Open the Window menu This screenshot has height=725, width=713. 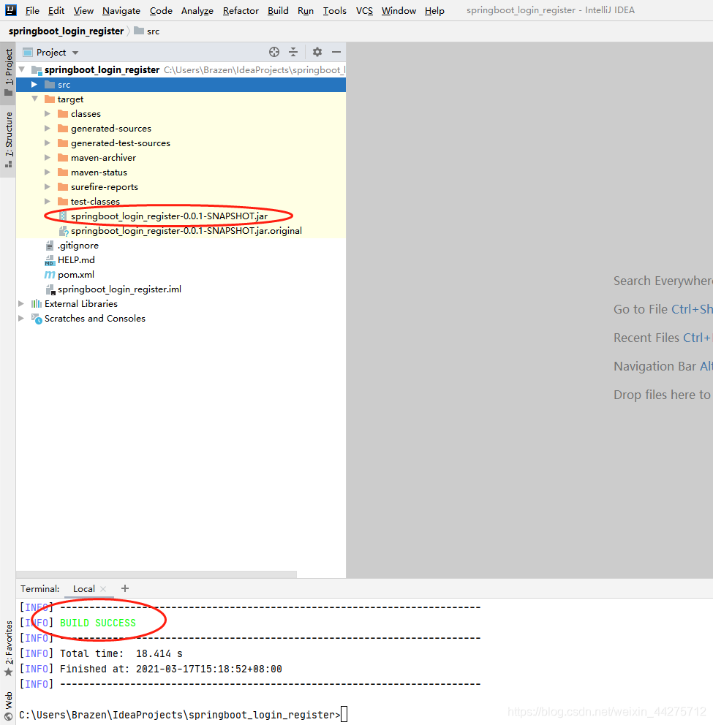[x=399, y=11]
